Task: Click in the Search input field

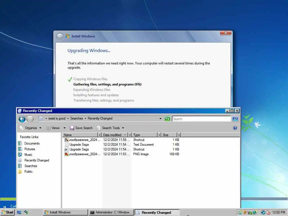Action: click(x=201, y=119)
